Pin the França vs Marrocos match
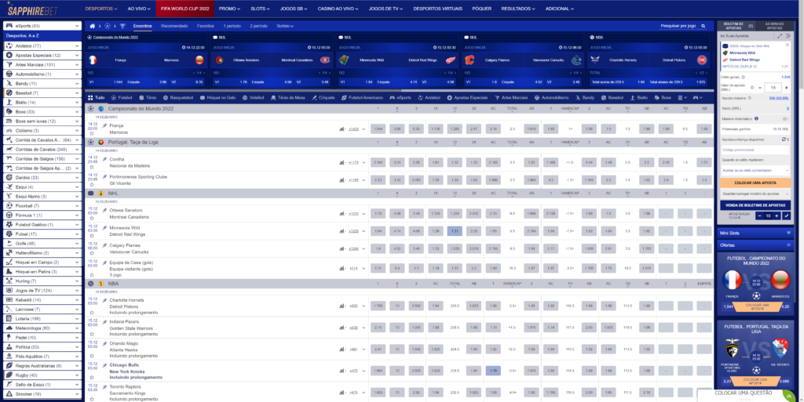The width and height of the screenshot is (804, 402). pos(104,125)
